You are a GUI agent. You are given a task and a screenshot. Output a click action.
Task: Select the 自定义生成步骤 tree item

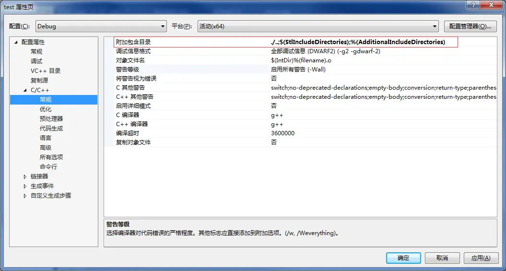51,196
